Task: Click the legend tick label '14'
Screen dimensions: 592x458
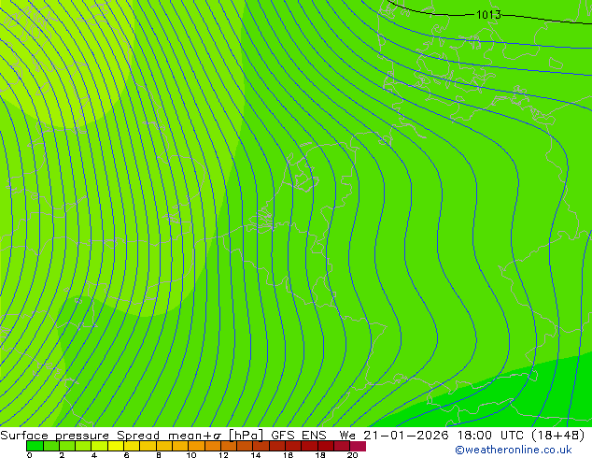Action: pos(256,455)
